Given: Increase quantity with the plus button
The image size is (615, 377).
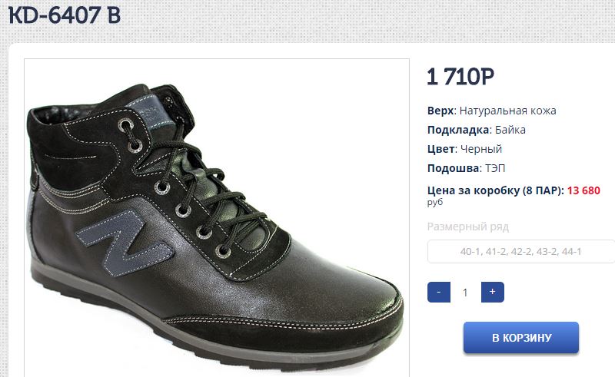Looking at the screenshot, I should coord(492,292).
